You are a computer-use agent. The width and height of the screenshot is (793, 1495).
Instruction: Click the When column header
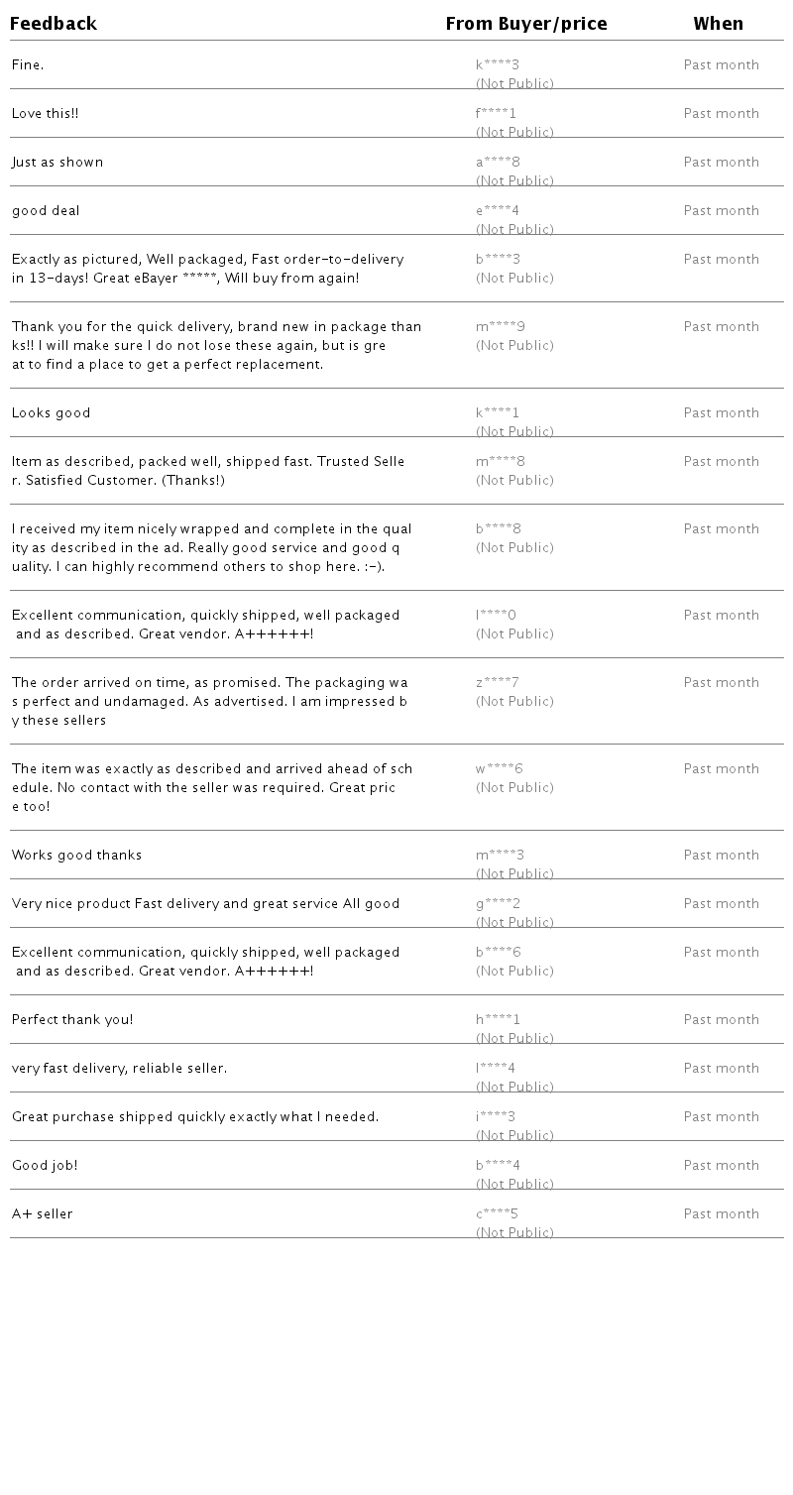[x=719, y=24]
